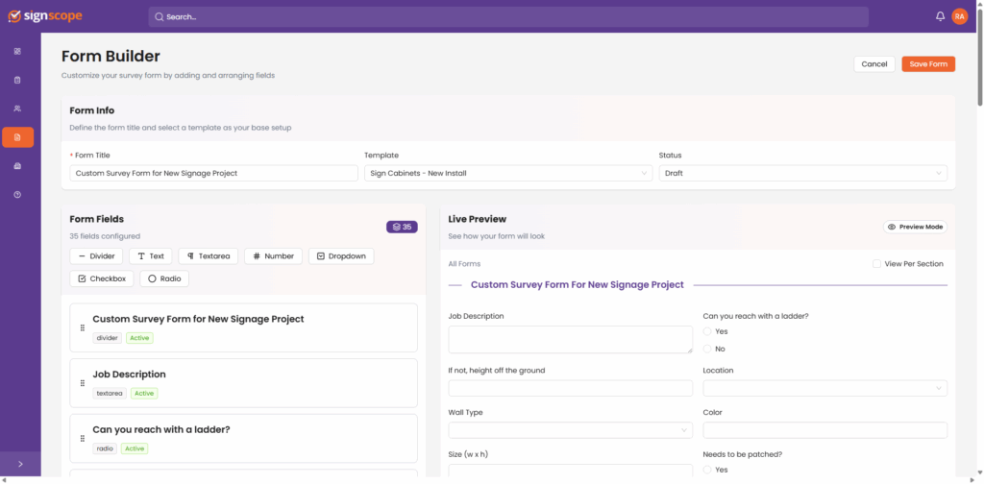Click the textarea tag on Job Description card
984x484 pixels.
pyautogui.click(x=110, y=393)
